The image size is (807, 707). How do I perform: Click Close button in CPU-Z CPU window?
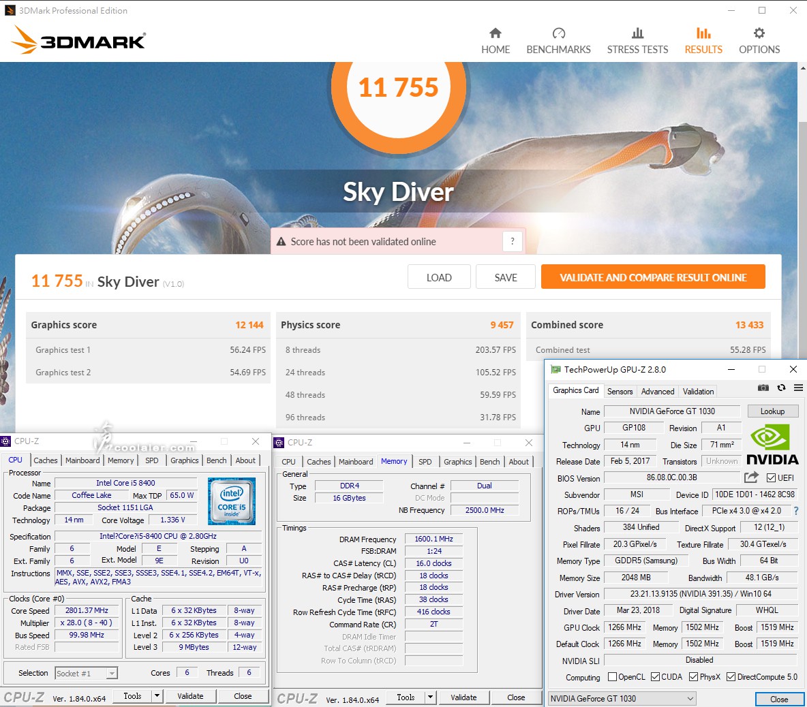click(243, 696)
